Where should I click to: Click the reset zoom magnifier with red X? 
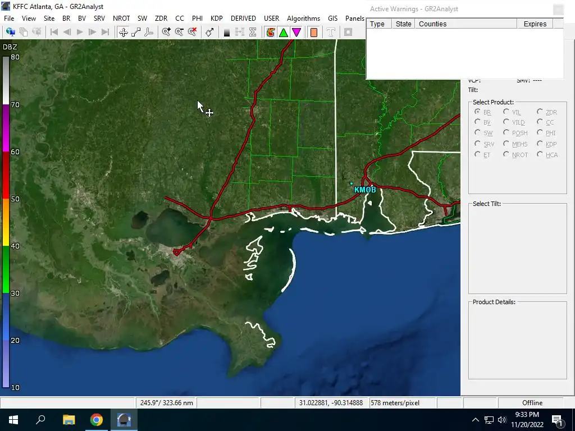[192, 32]
